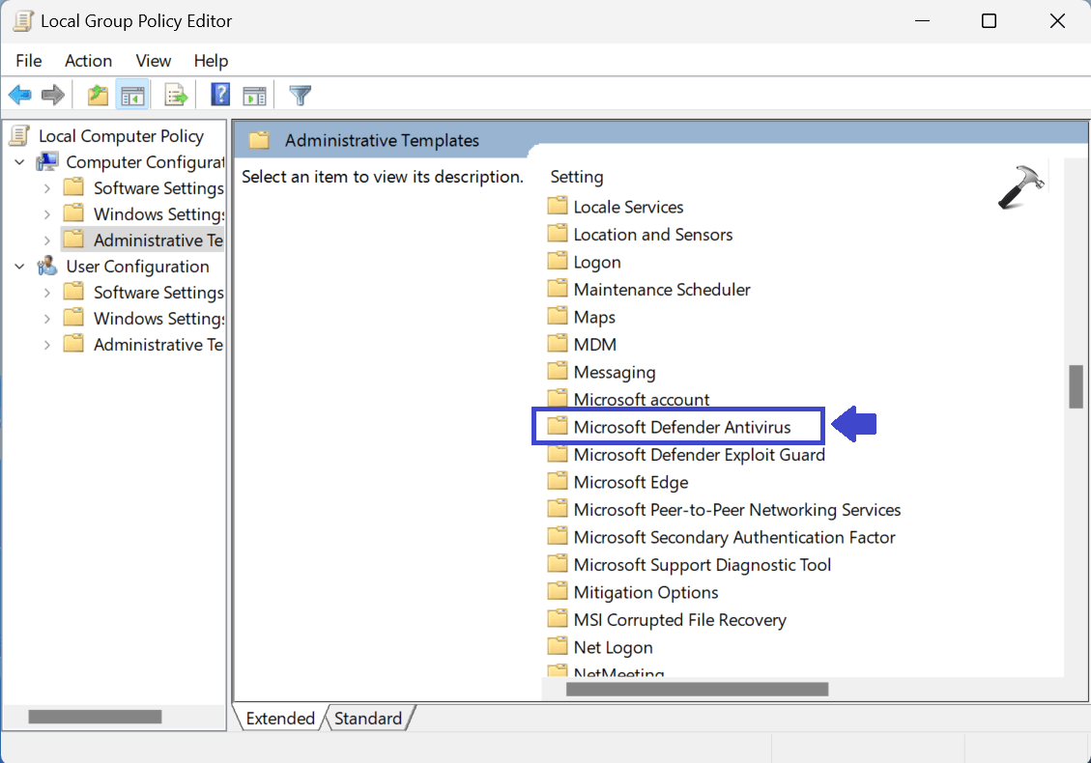The height and width of the screenshot is (763, 1091).
Task: Click the Export List icon
Action: [176, 94]
